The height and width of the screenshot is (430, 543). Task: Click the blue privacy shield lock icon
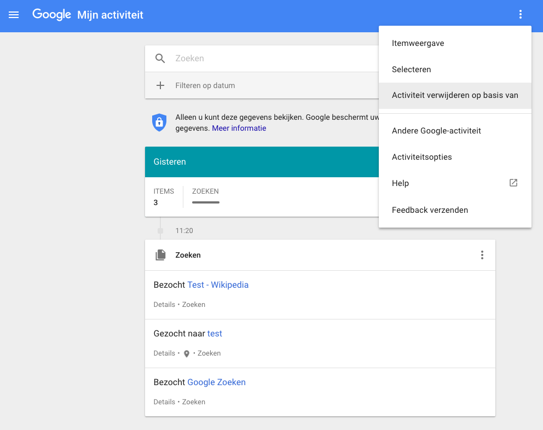[159, 122]
